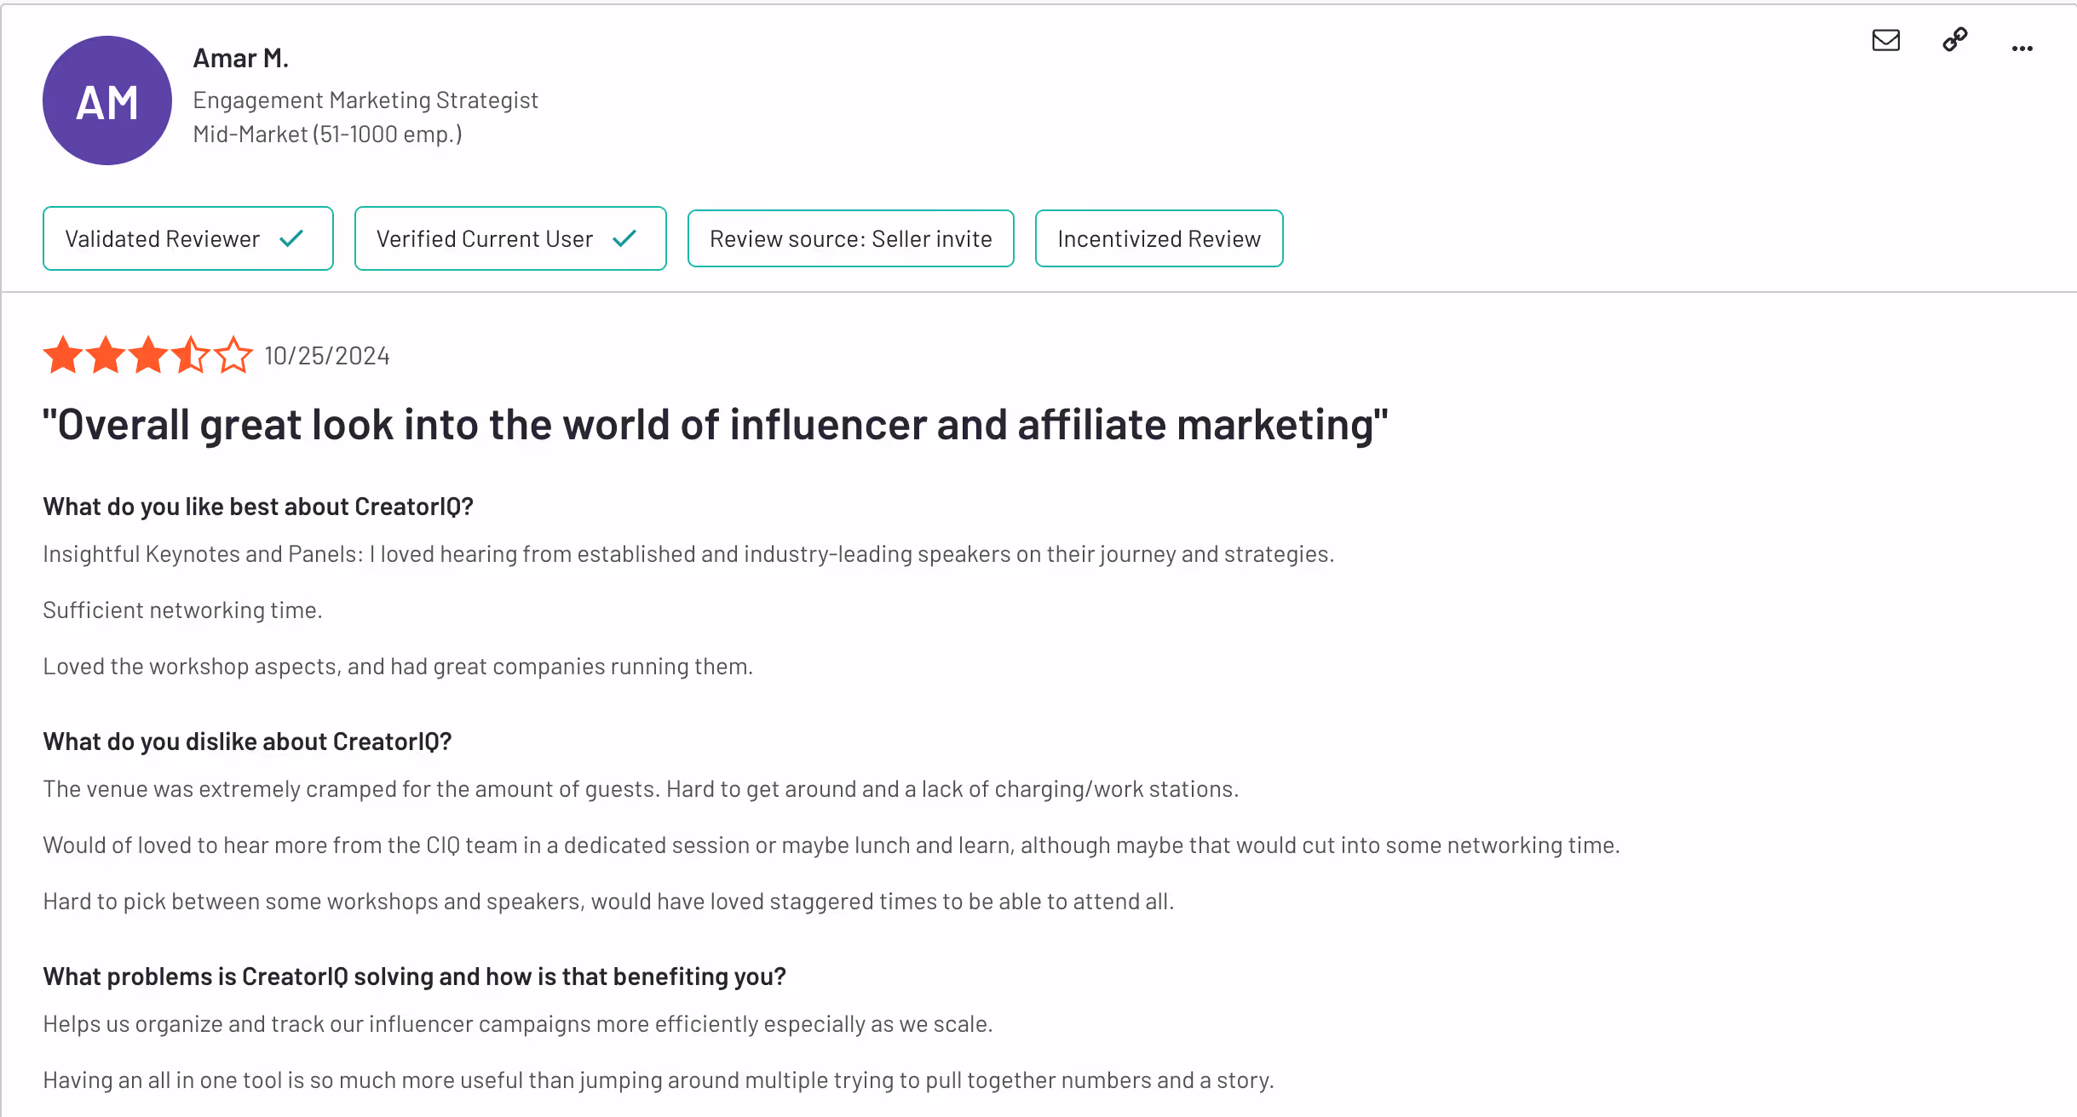Click the Review source: Seller invite badge
Viewport: 2077px width, 1117px height.
pos(851,238)
